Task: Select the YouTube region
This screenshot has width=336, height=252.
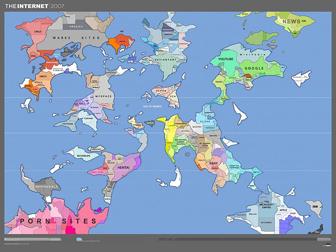Action: click(x=225, y=59)
